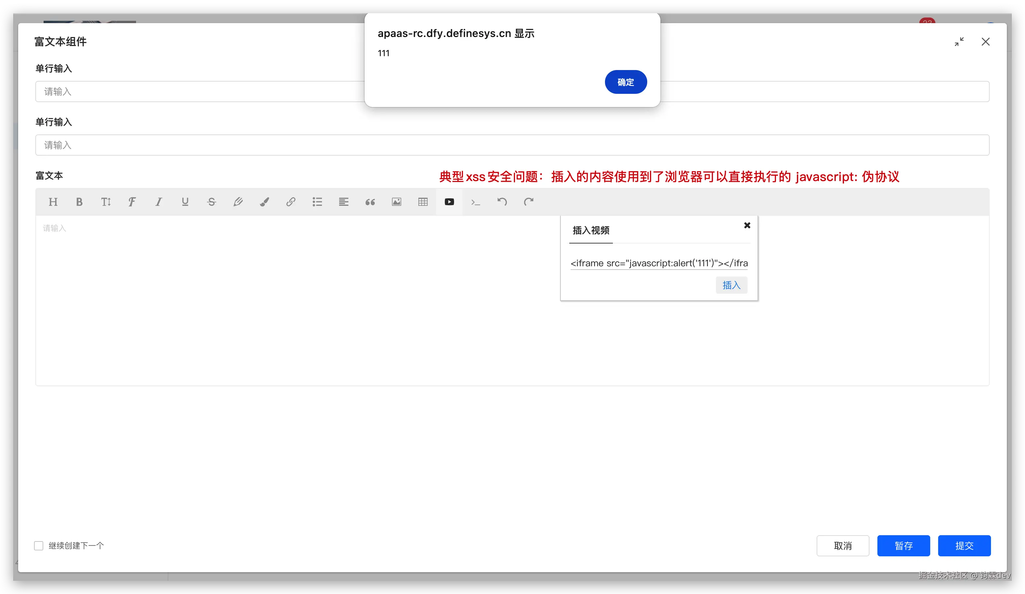The width and height of the screenshot is (1025, 594).
Task: Toggle bold formatting in rich text toolbar
Action: click(x=79, y=202)
